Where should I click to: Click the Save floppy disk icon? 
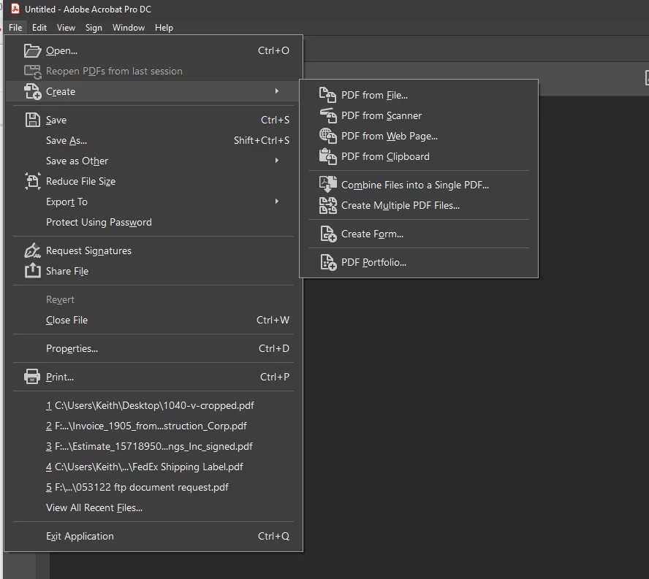[32, 120]
